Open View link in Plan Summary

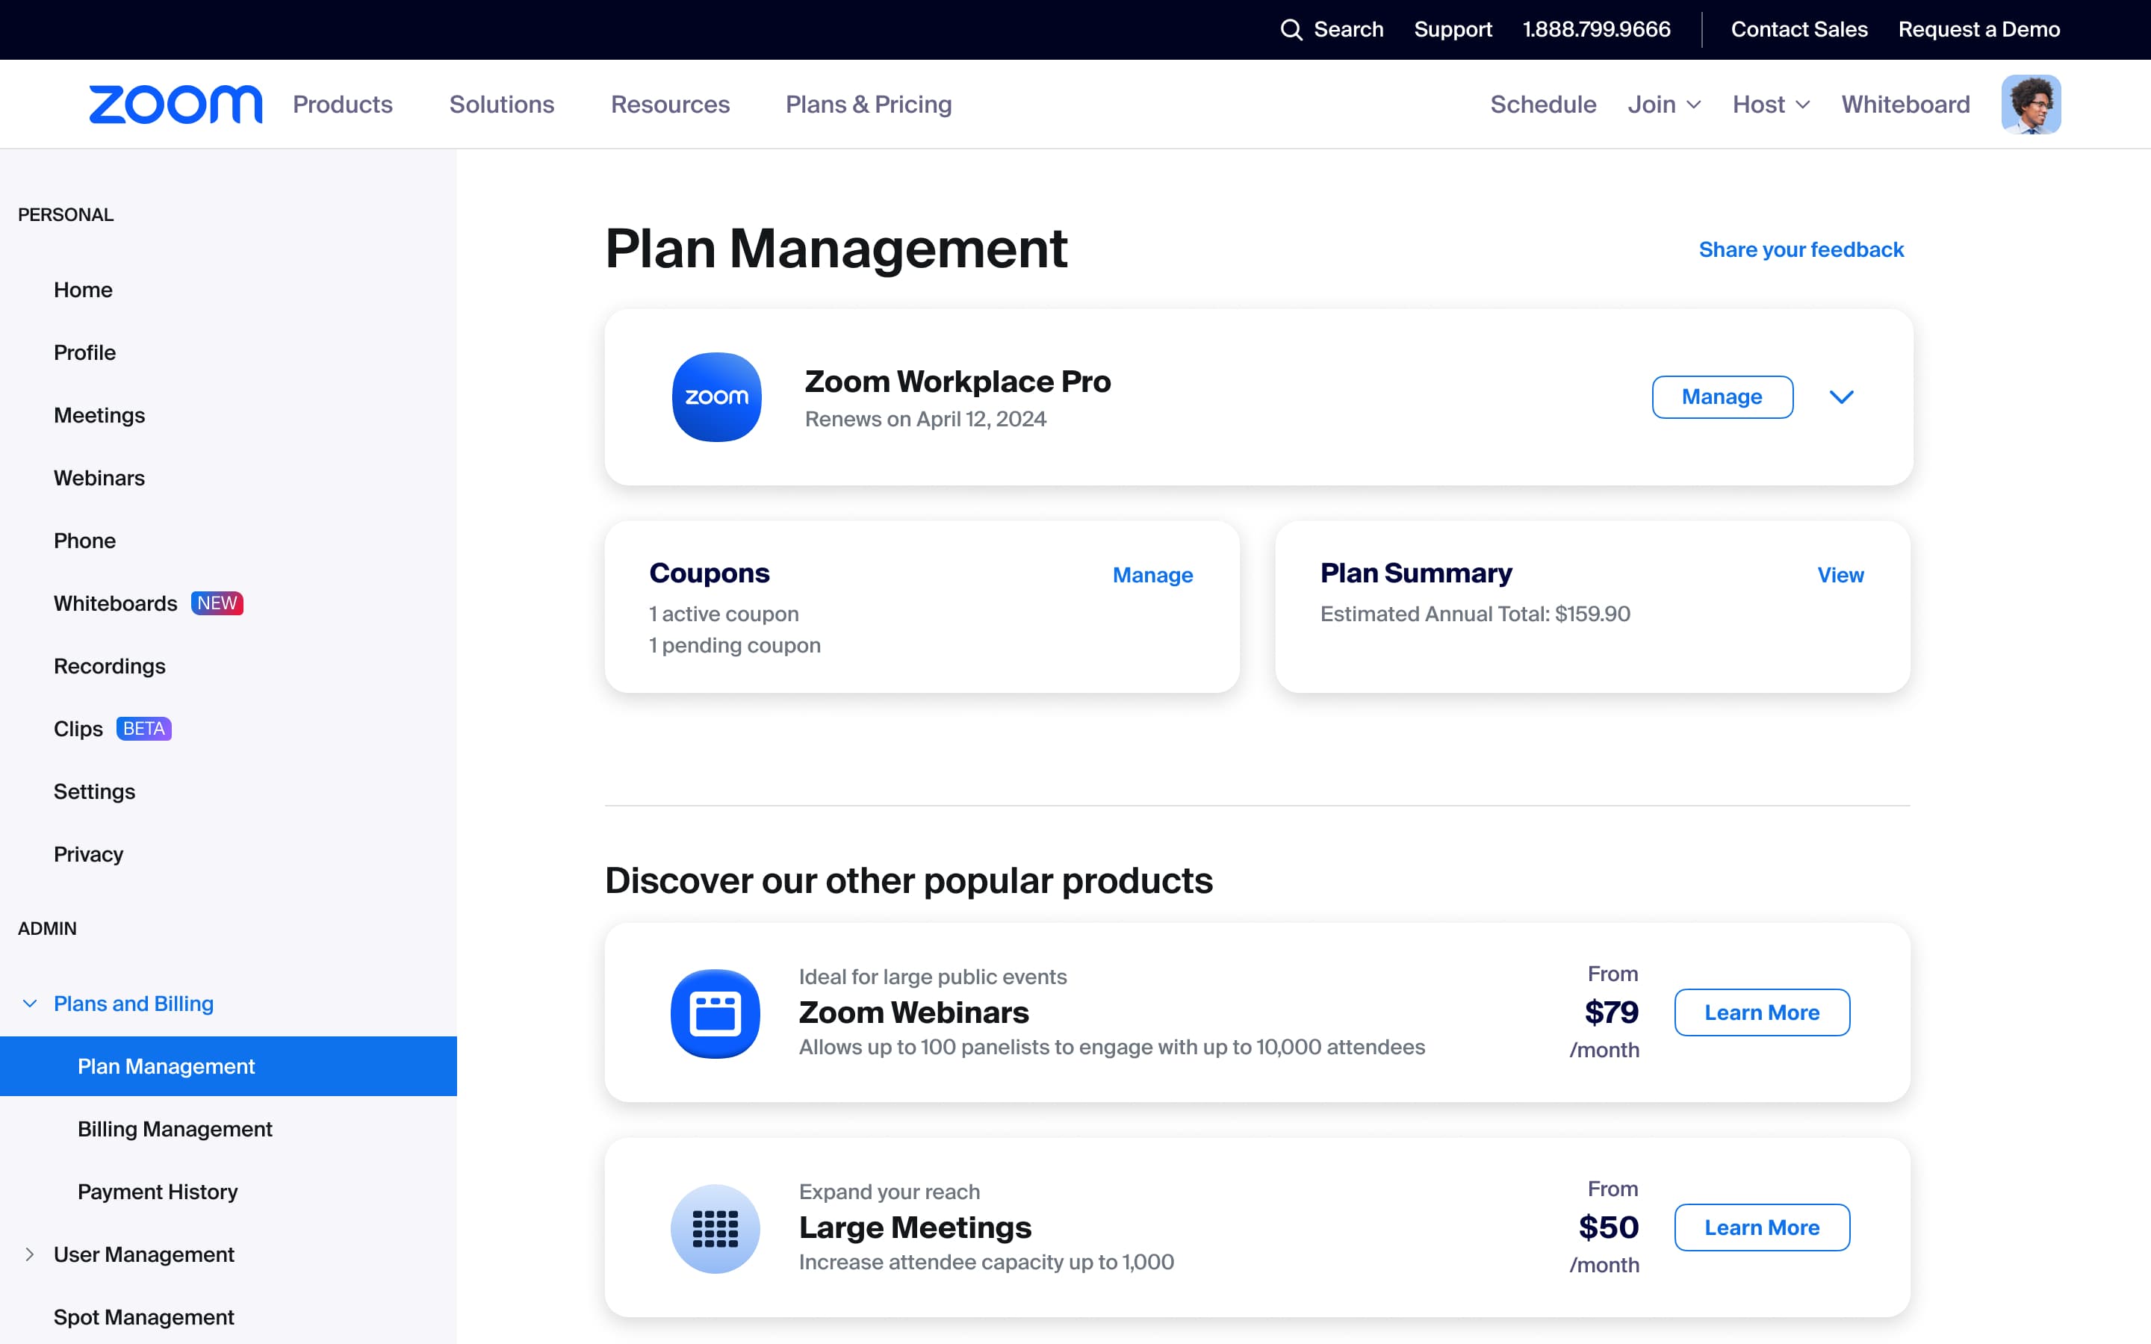point(1840,575)
